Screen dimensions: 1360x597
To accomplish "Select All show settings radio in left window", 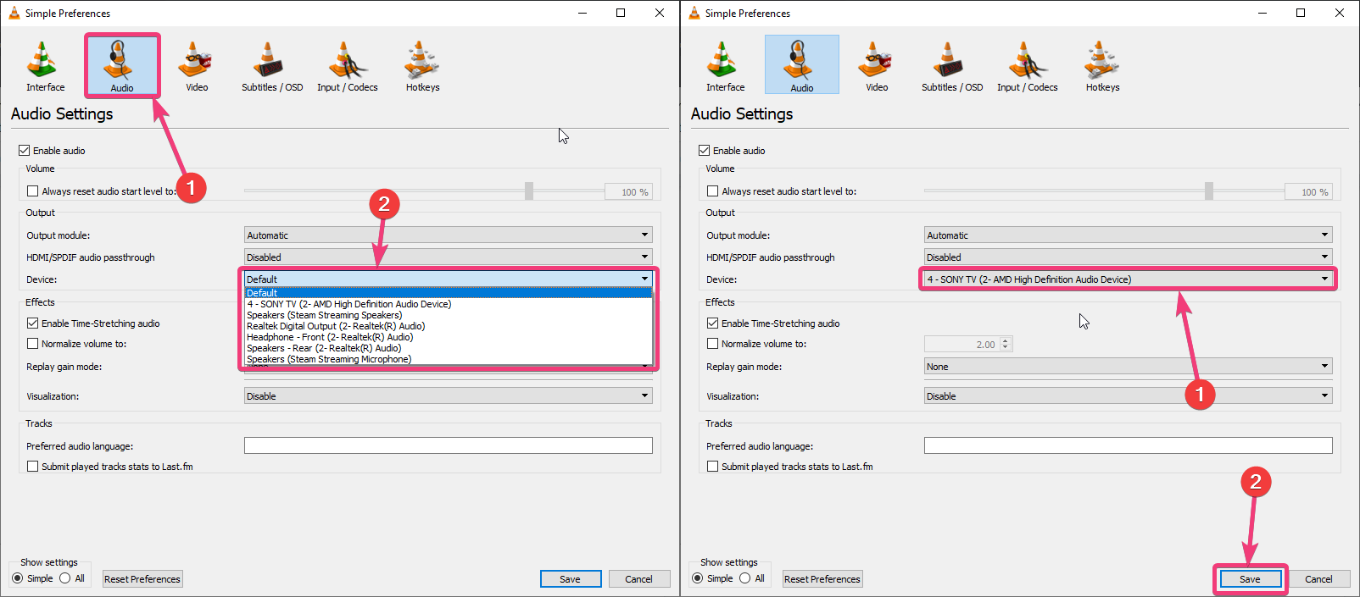I will click(65, 578).
